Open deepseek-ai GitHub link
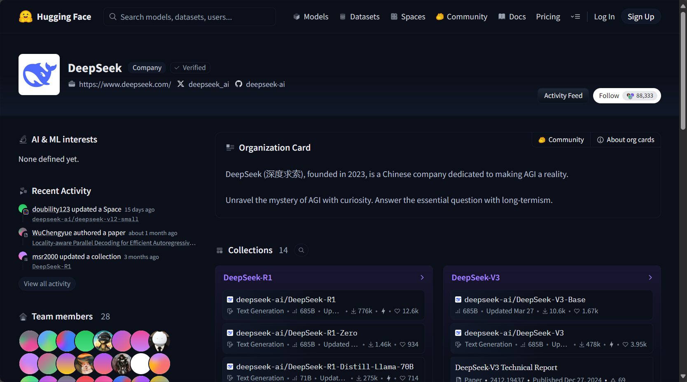This screenshot has width=687, height=382. tap(265, 84)
